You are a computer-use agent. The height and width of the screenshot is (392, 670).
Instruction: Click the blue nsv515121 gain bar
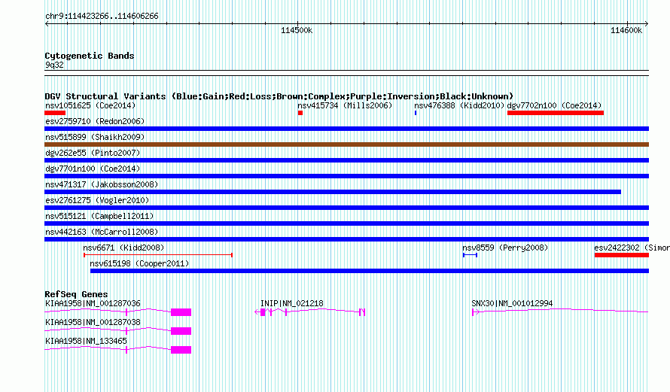coord(346,223)
